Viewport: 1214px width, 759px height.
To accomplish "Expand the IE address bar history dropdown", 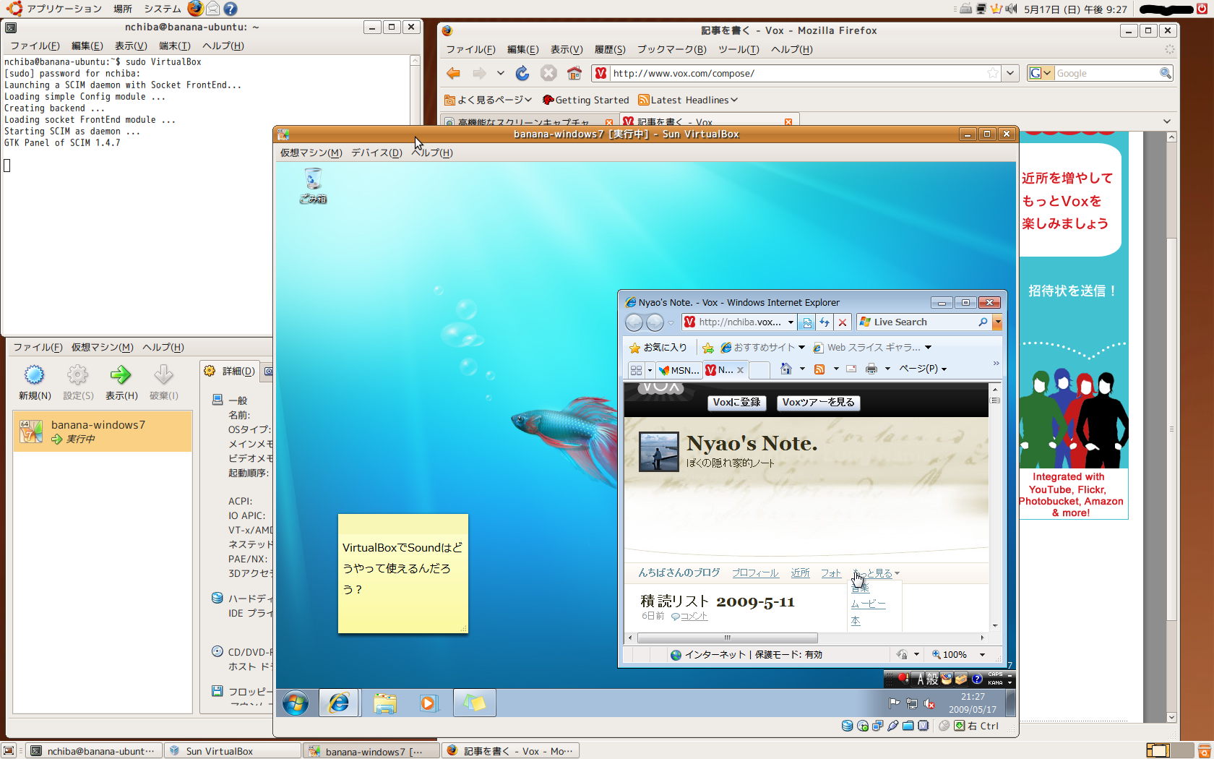I will pos(791,322).
